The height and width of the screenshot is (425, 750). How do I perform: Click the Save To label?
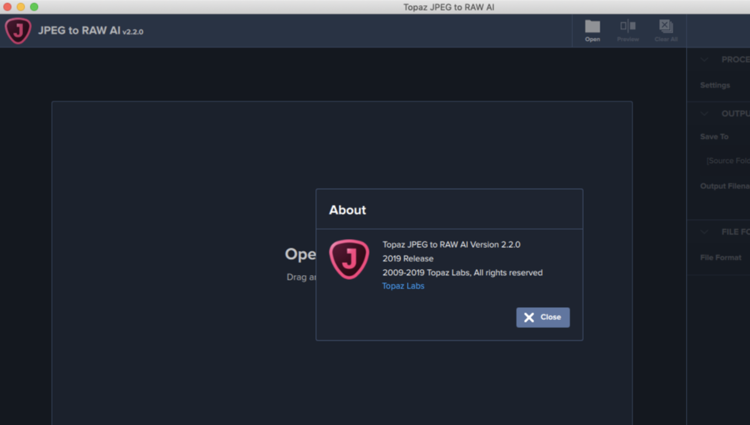(x=714, y=136)
